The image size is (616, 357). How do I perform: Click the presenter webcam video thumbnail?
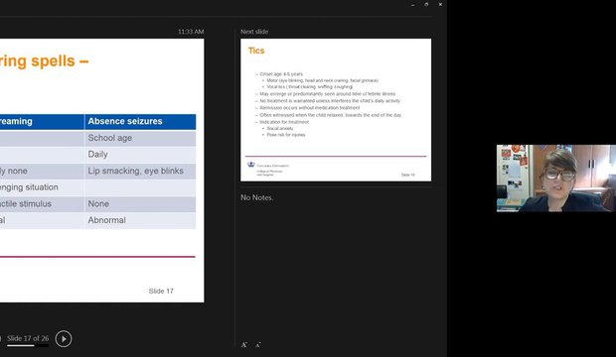(x=556, y=178)
